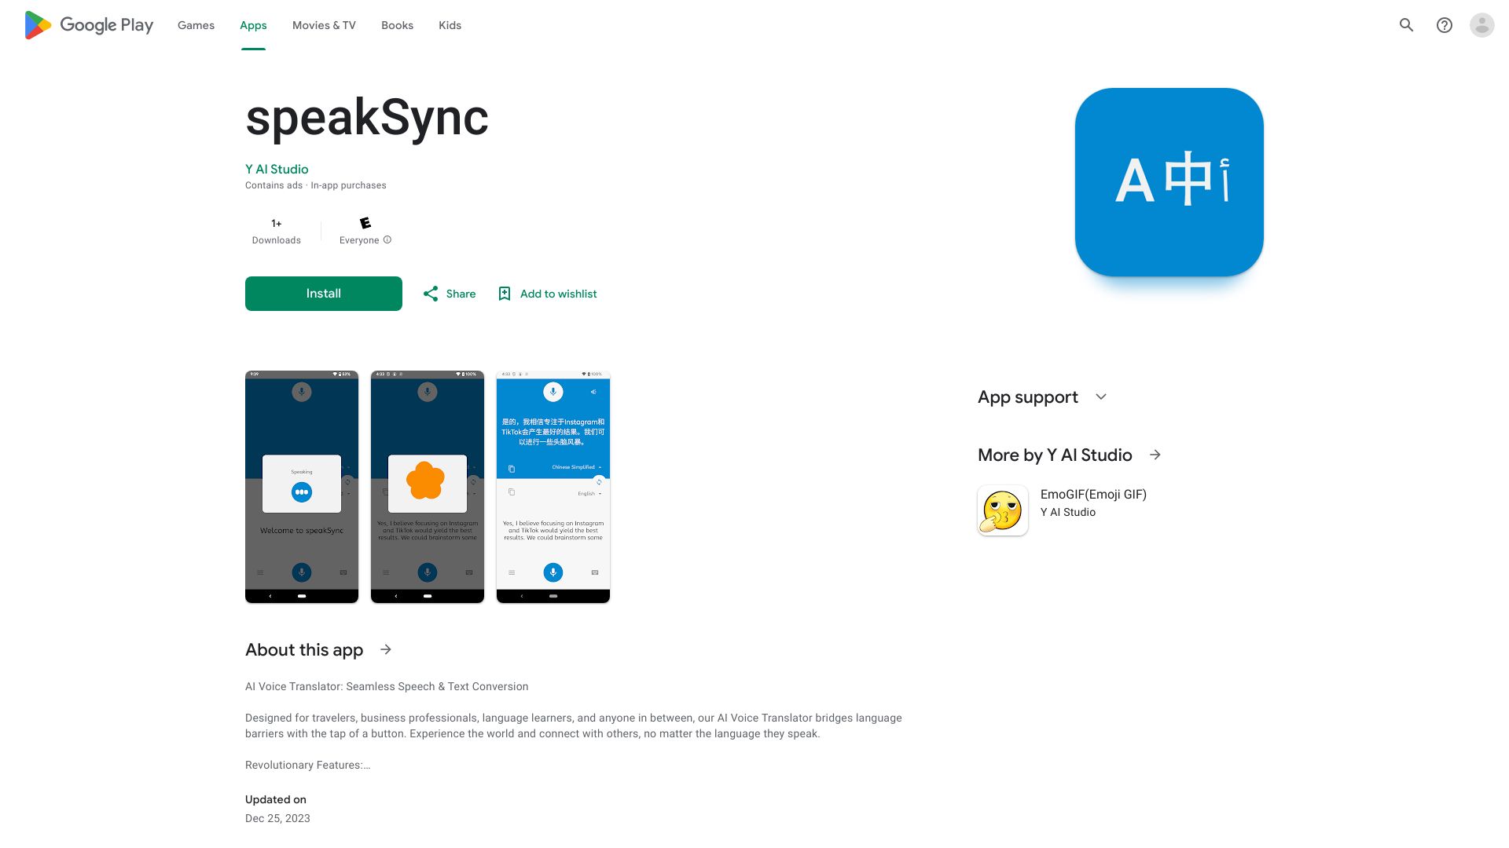Expand About this app arrow
Viewport: 1509px width, 848px height.
pyautogui.click(x=386, y=649)
